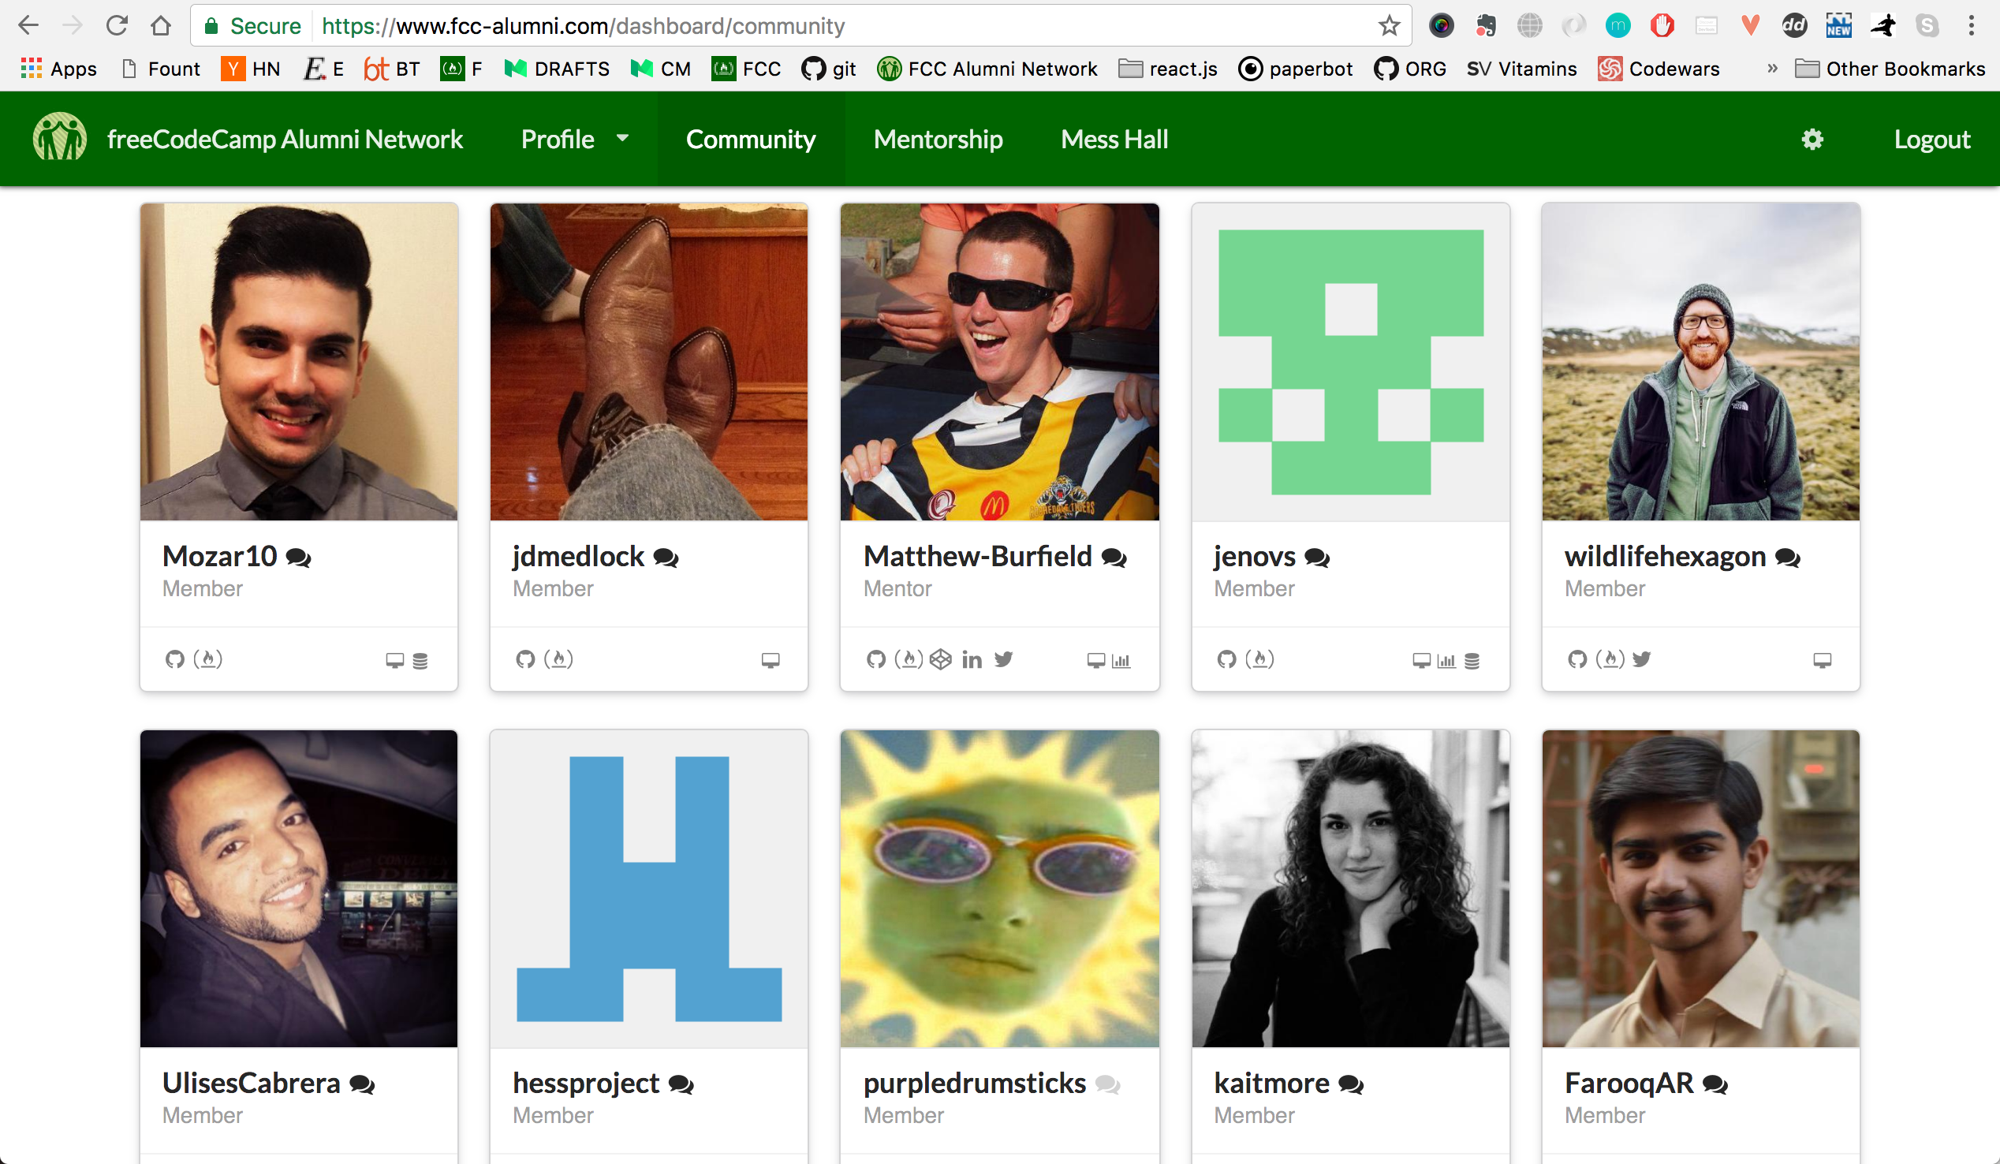Go back with the browser back arrow
Screen dimensions: 2000x1164
28,26
